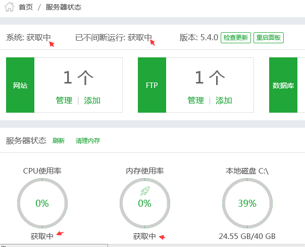Click 刷新 next to 服务器状态
The image size is (305, 247).
(59, 141)
